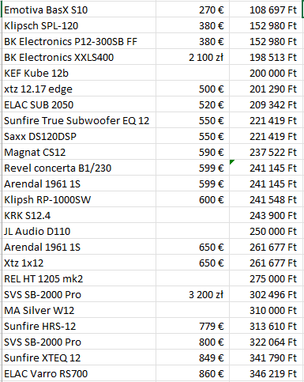Select the forint cell '209 342 Ft'
Screen dimensions: 304x382
click(x=266, y=104)
